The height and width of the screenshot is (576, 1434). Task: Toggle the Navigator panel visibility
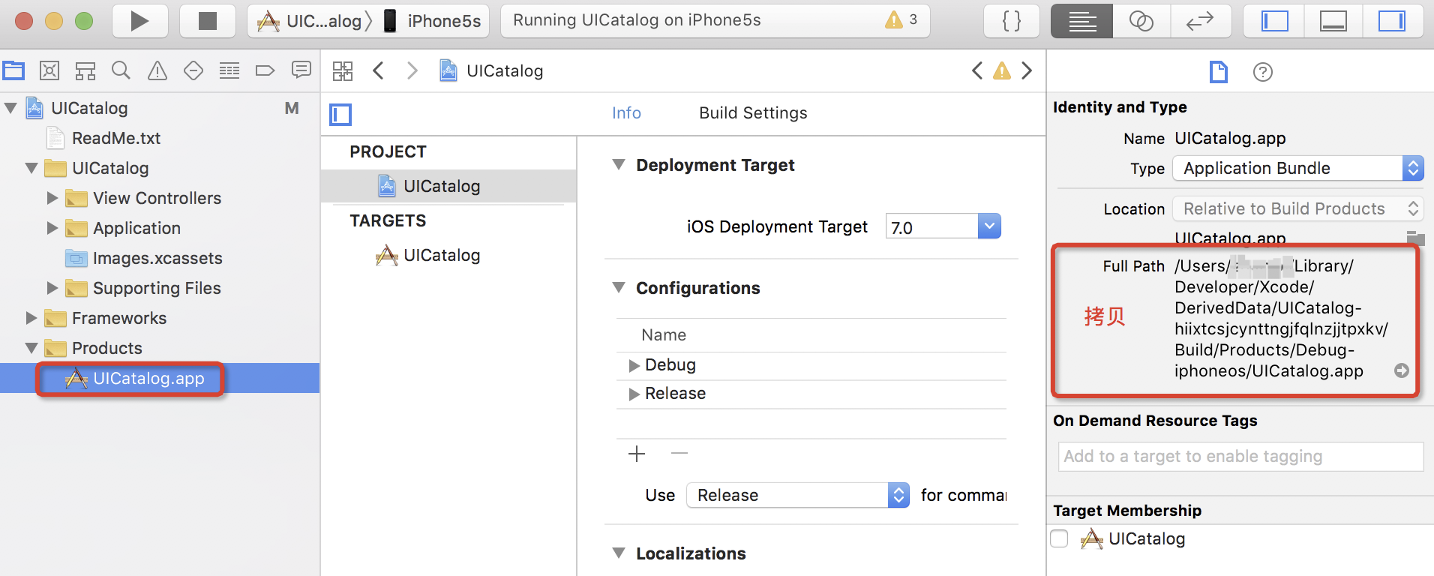pyautogui.click(x=1275, y=21)
